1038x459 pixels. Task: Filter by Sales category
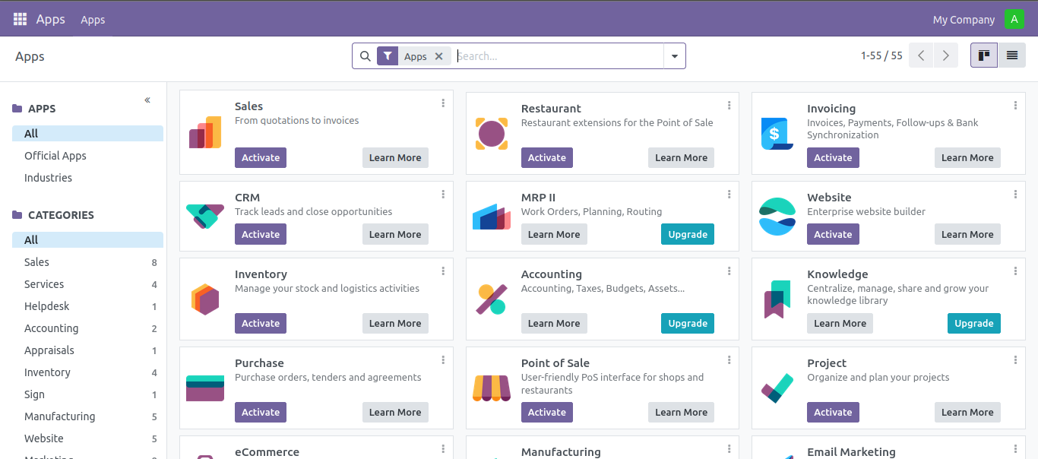(87, 262)
